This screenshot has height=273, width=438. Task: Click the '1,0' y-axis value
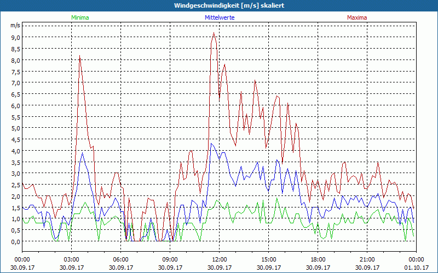[16, 219]
